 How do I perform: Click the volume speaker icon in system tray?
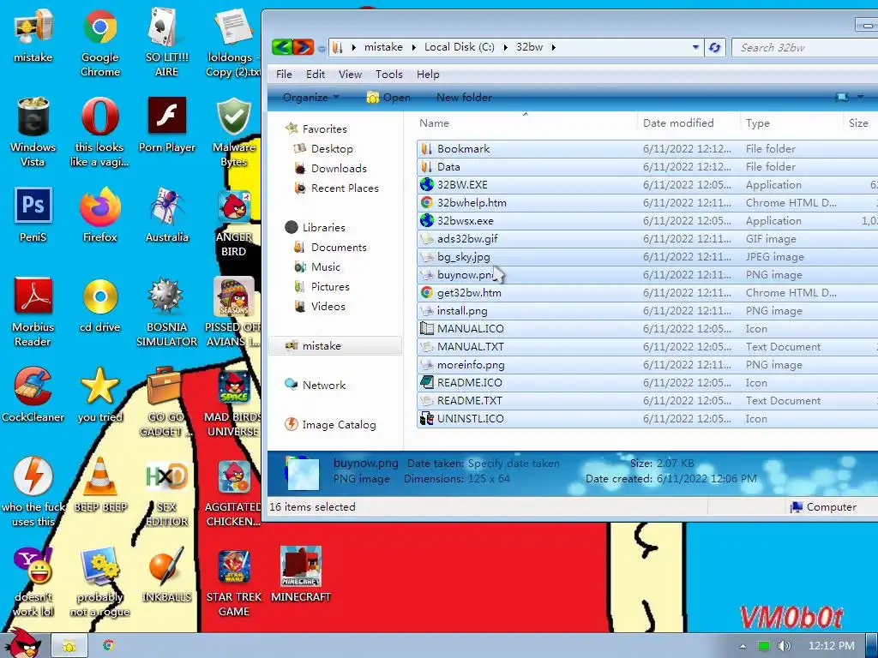[x=784, y=646]
